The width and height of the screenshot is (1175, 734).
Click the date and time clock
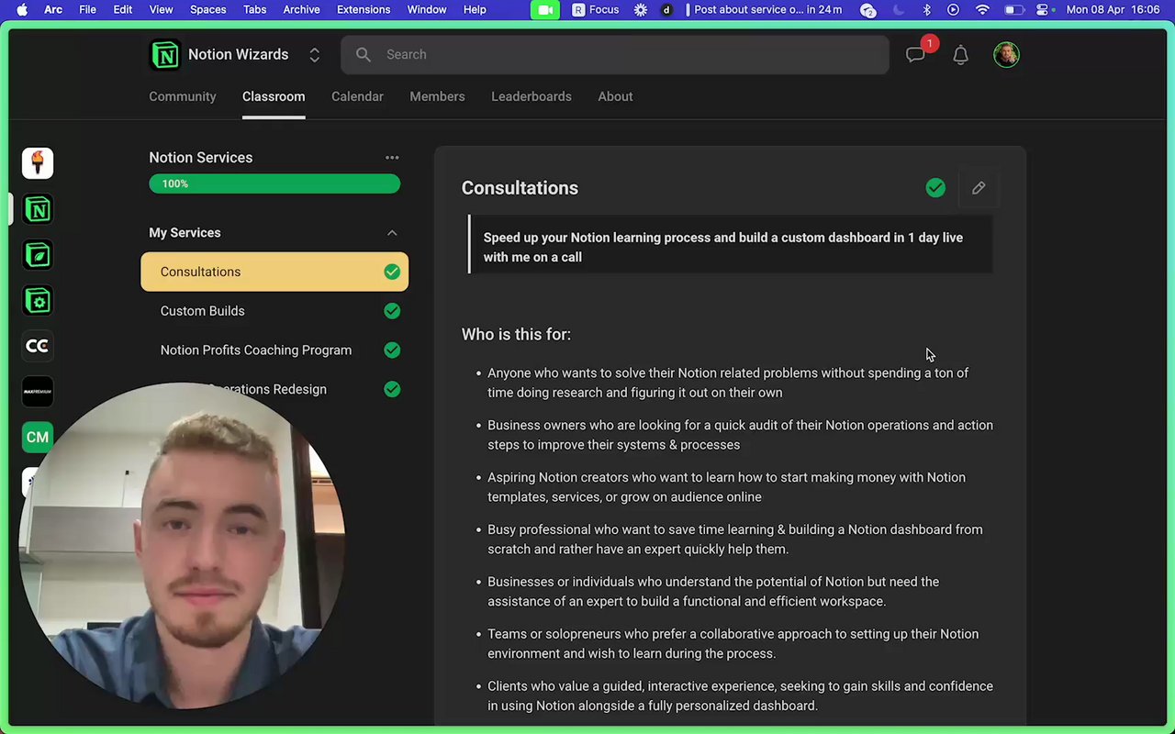pyautogui.click(x=1113, y=9)
